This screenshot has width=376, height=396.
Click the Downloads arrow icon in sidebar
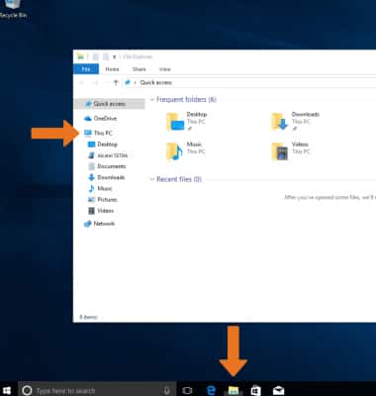[91, 177]
